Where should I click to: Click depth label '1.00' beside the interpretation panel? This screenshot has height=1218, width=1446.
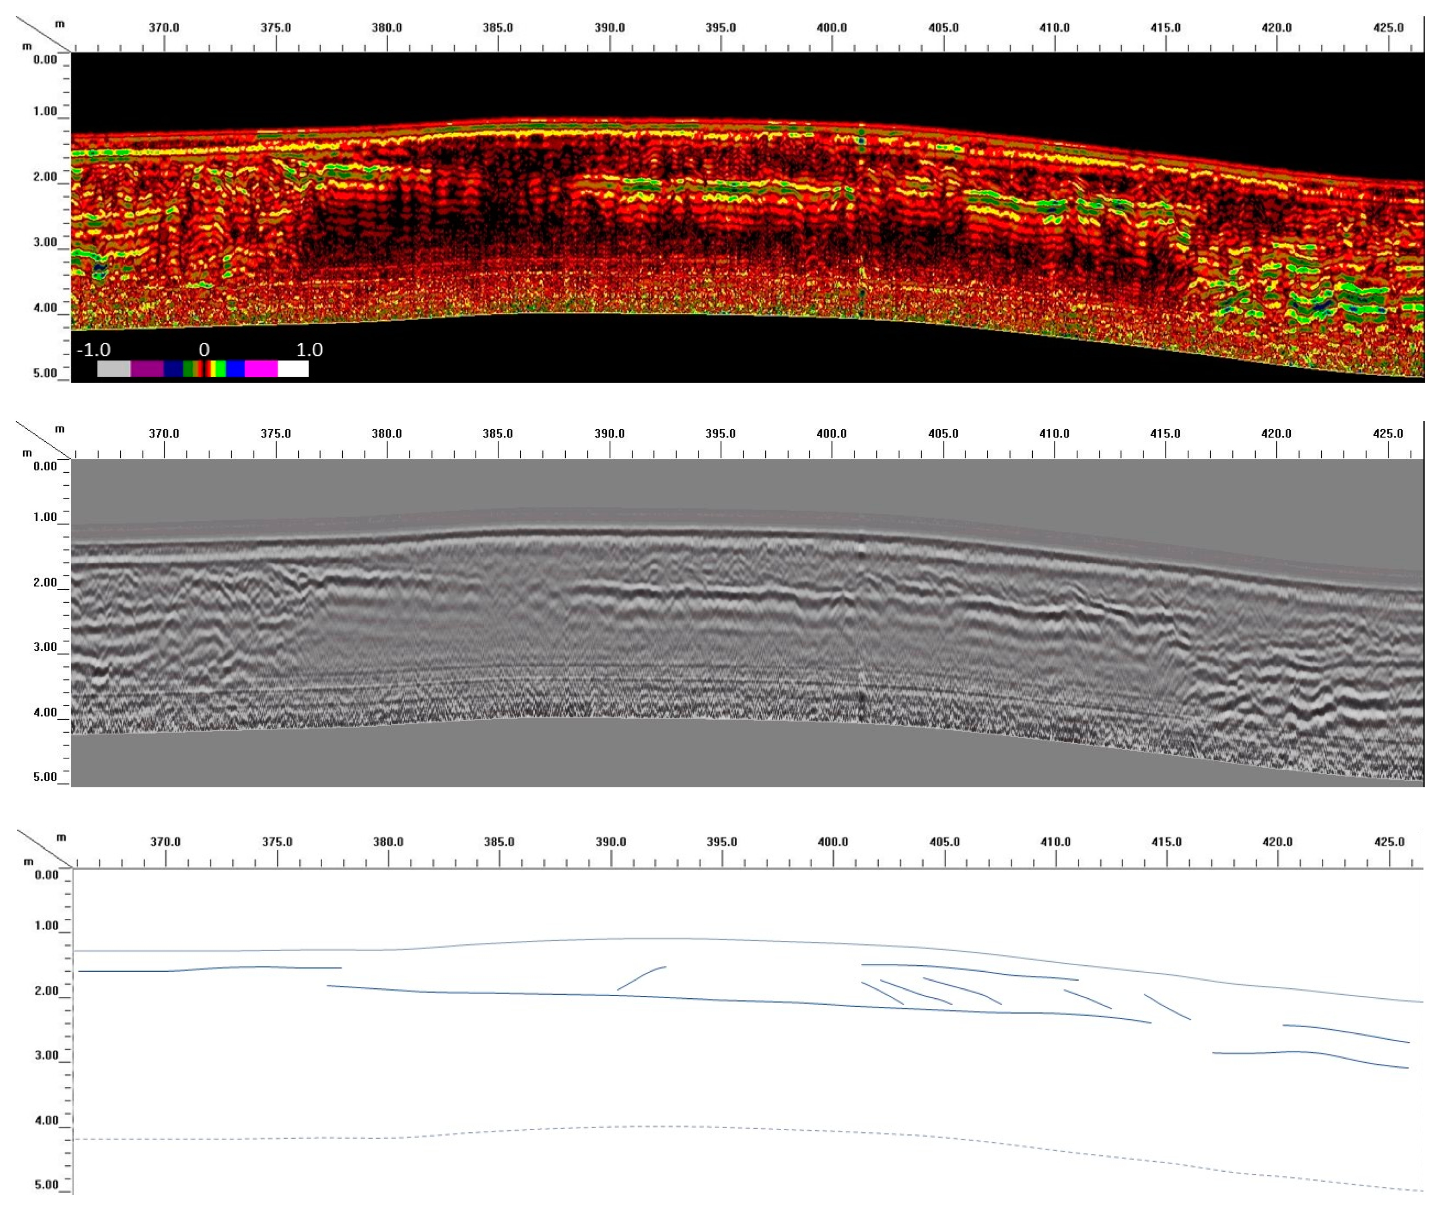[x=47, y=925]
